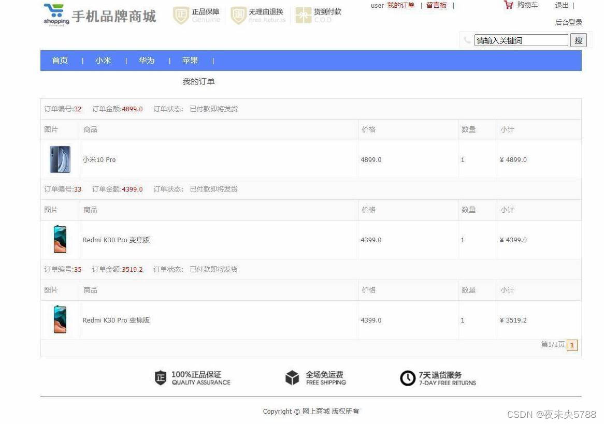Click the 我的订单 page heading
Viewport: 604px width, 424px height.
point(198,82)
